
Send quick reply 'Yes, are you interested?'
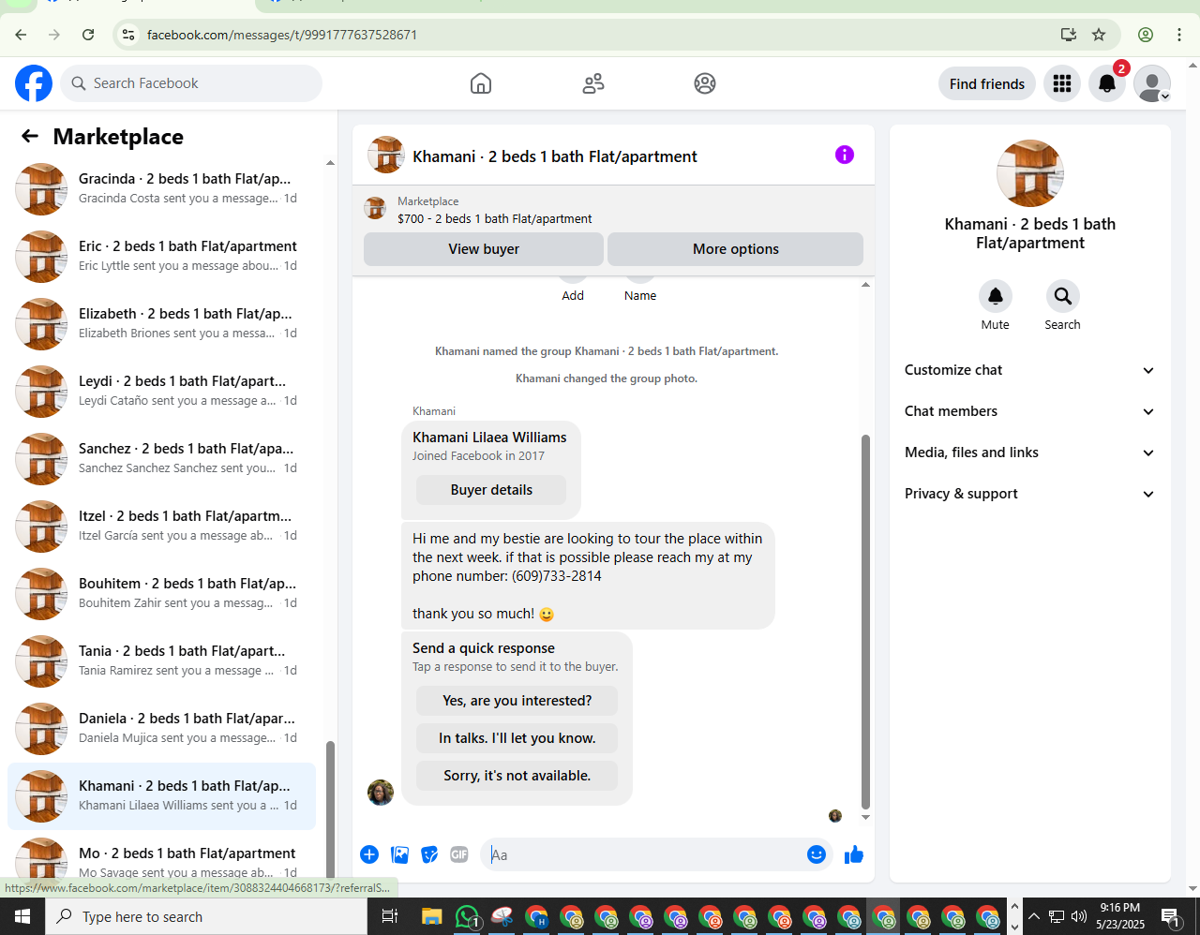coord(517,701)
